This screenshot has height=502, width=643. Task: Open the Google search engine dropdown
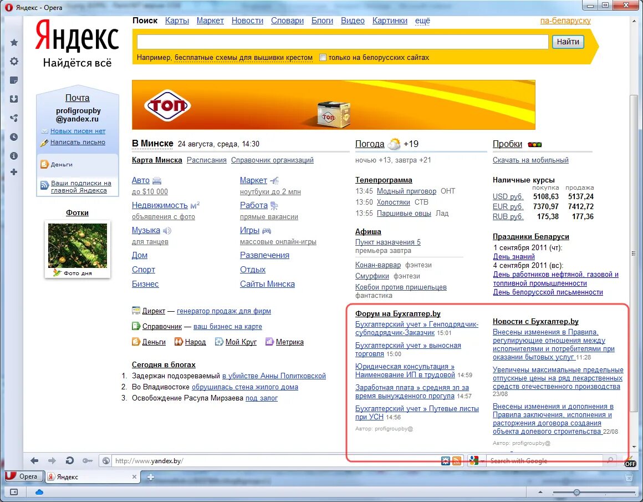[x=483, y=461]
